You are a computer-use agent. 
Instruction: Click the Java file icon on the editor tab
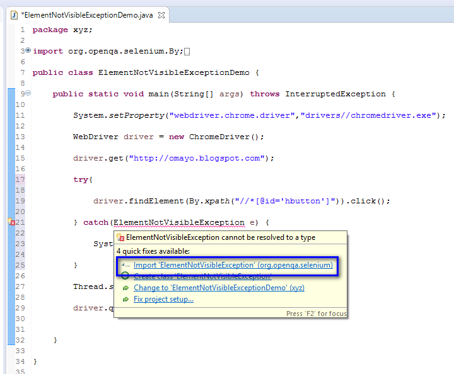(14, 15)
